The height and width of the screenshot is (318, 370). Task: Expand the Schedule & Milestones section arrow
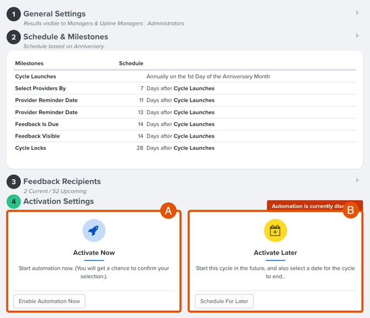357,36
